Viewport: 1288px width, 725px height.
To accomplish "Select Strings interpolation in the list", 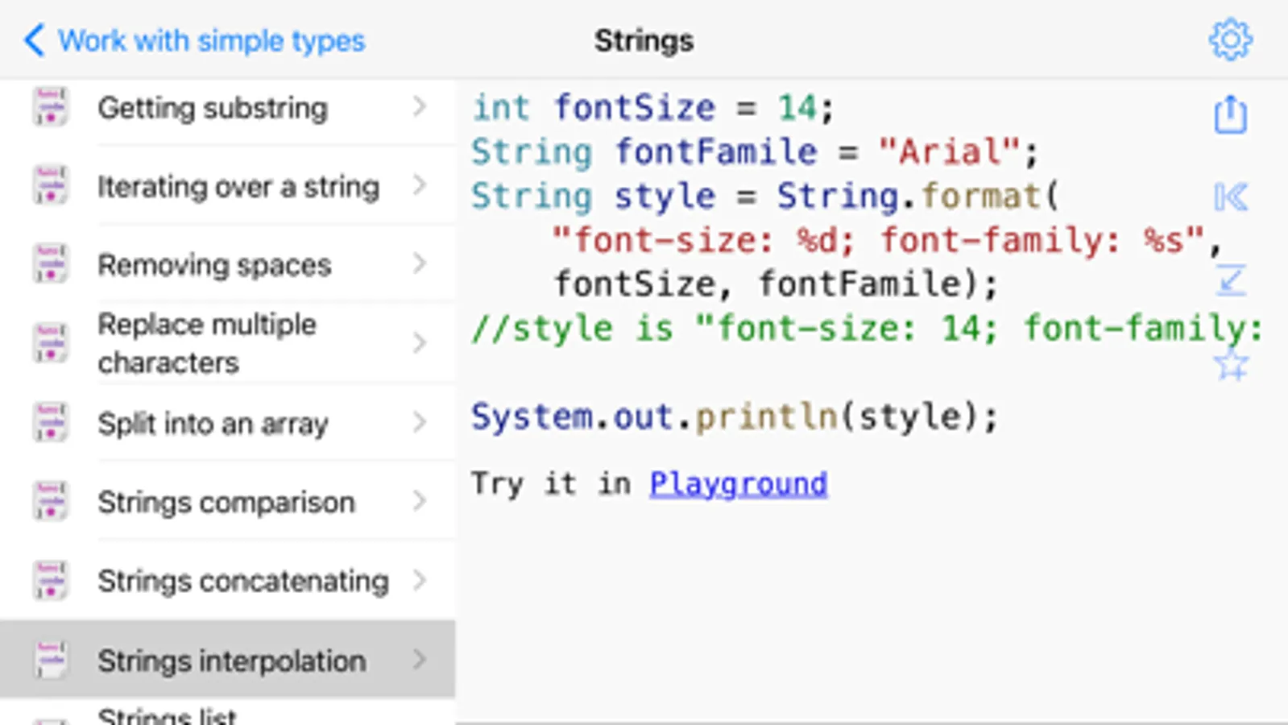I will (x=231, y=661).
